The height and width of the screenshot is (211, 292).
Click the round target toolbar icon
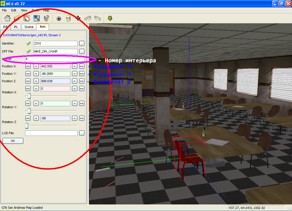coord(59,19)
